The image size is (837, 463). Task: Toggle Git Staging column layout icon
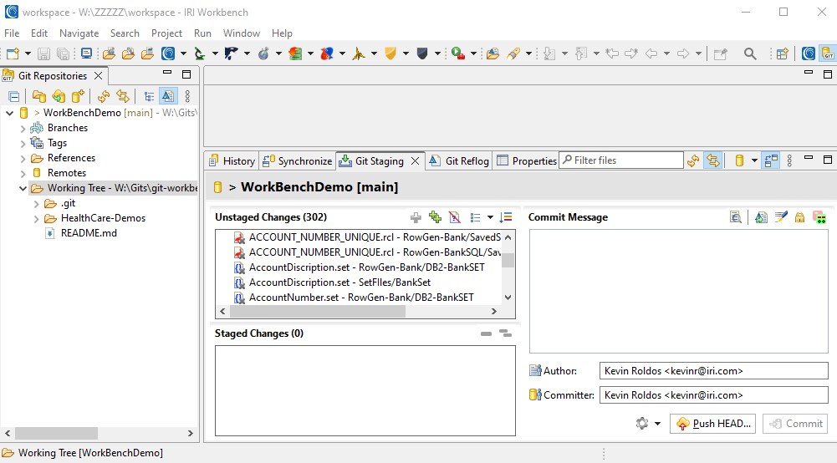pyautogui.click(x=771, y=160)
